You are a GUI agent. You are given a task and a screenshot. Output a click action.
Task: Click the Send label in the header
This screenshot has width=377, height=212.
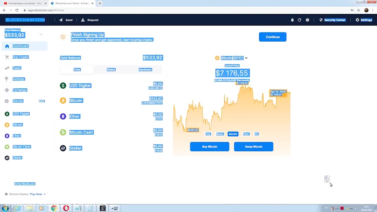pyautogui.click(x=69, y=20)
